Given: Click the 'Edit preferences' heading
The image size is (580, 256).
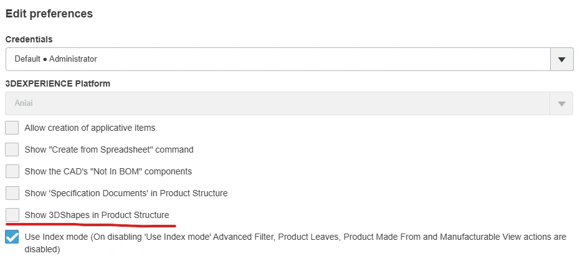Looking at the screenshot, I should coord(49,13).
